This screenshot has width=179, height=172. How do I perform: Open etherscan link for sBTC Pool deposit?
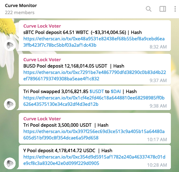[94, 42]
